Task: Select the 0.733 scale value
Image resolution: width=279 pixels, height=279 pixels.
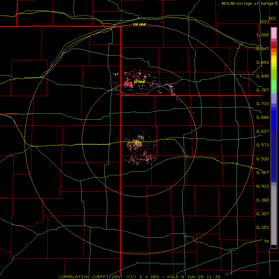Action: click(263, 104)
